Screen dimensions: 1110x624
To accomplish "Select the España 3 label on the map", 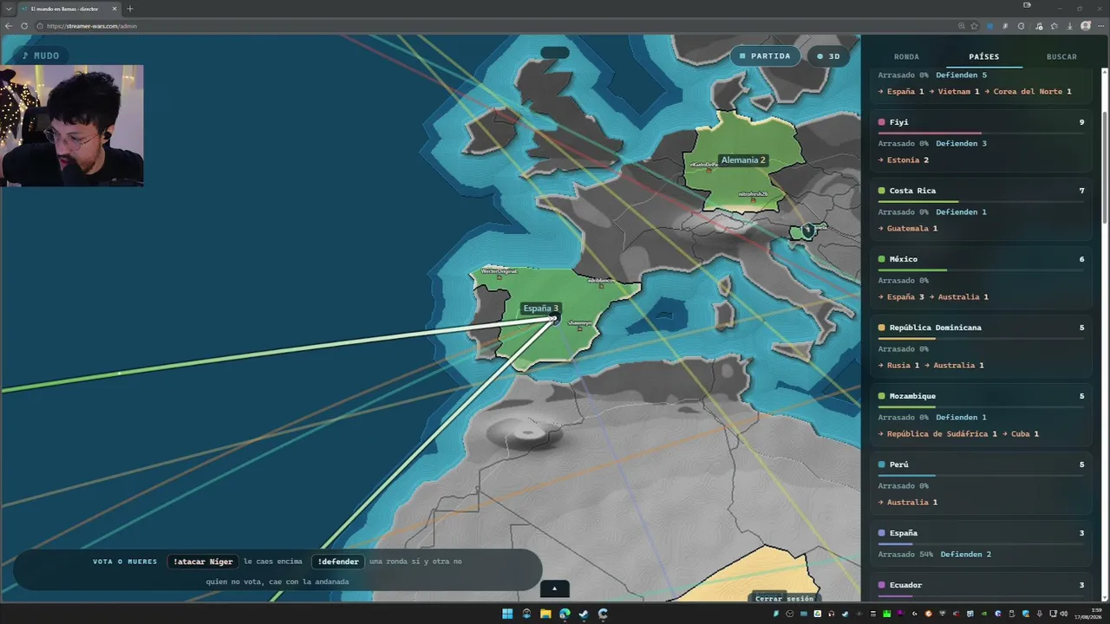I will coord(541,309).
